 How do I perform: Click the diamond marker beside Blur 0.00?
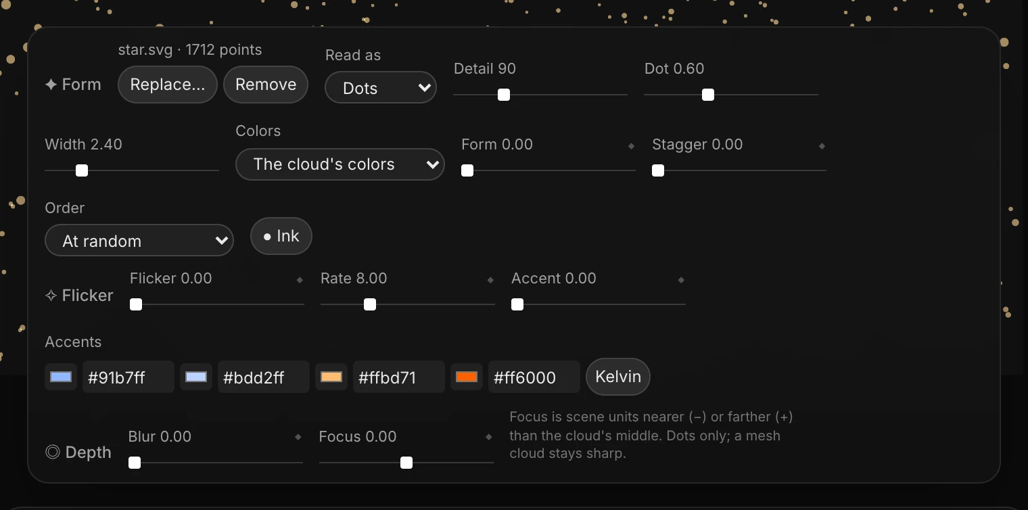(298, 438)
